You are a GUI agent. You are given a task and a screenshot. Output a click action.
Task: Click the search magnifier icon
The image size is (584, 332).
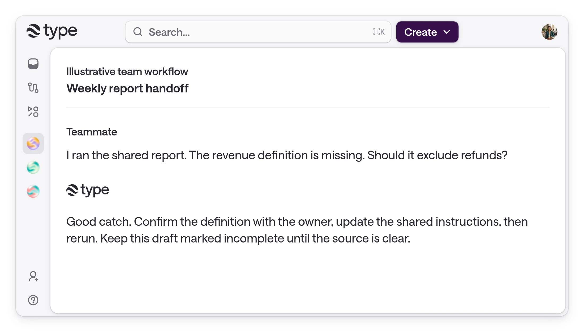coord(138,32)
